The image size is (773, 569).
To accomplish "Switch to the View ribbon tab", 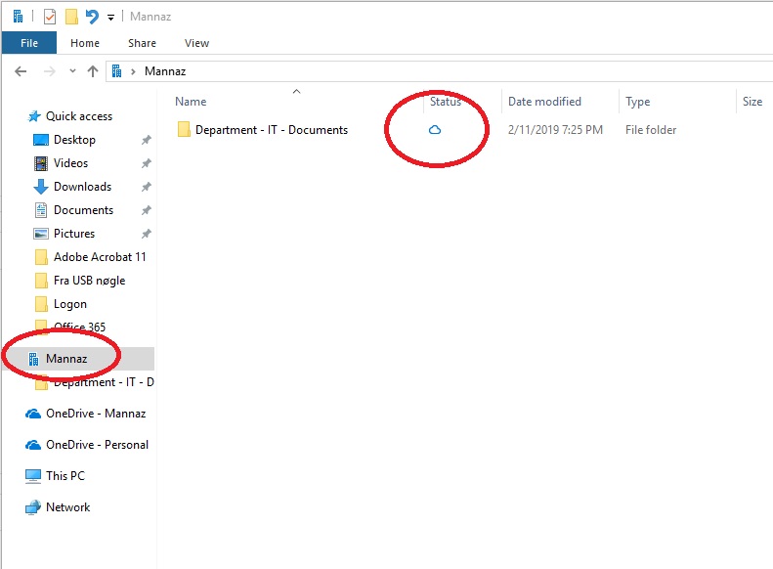I will click(x=196, y=43).
